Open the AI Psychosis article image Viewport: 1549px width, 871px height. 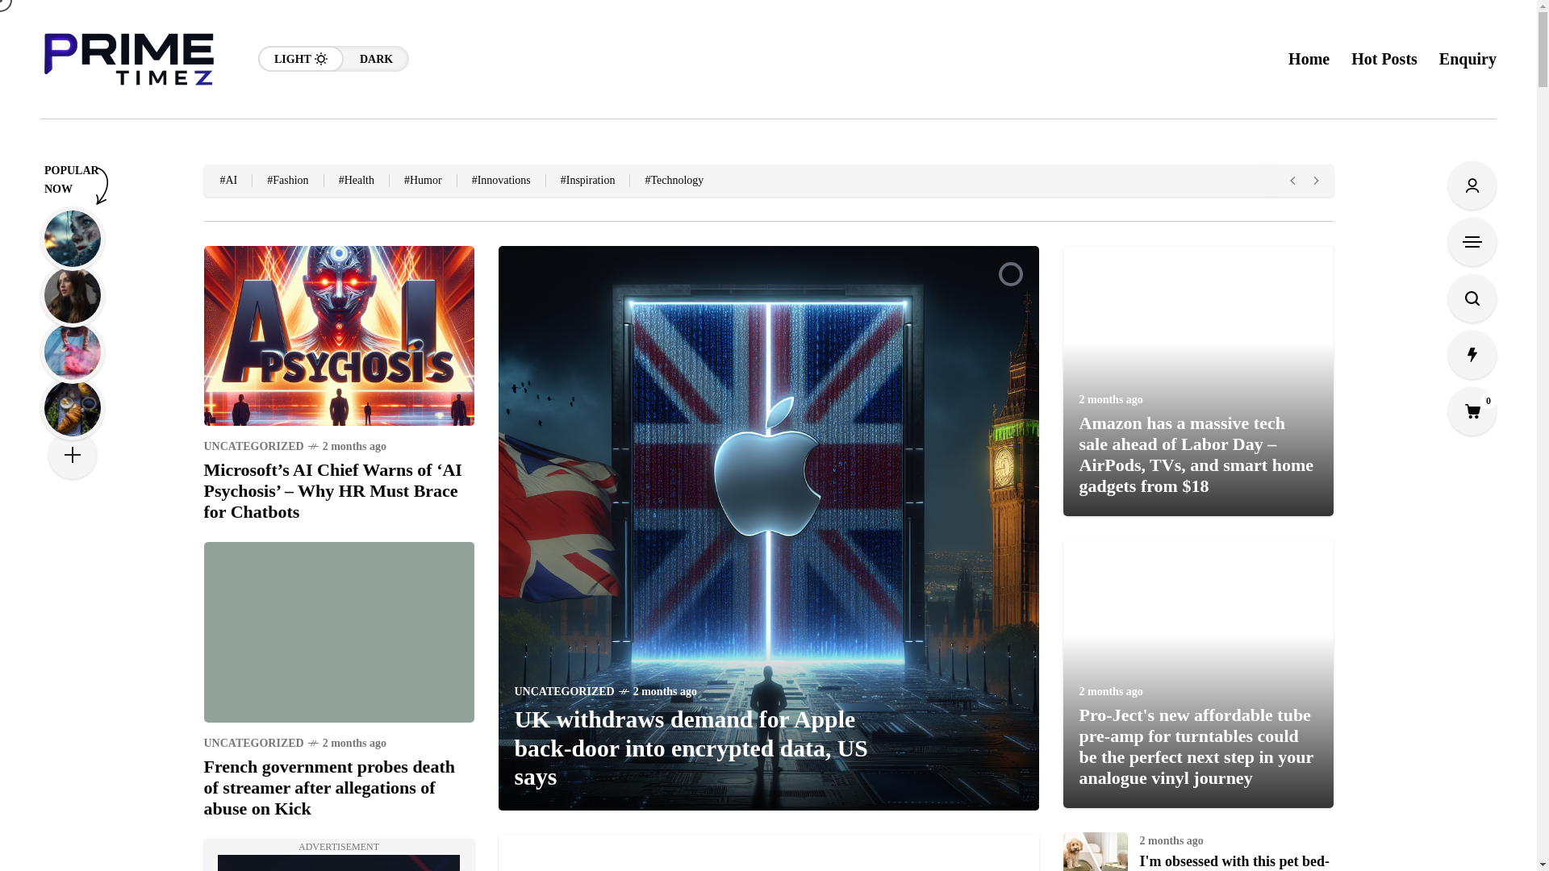[339, 335]
